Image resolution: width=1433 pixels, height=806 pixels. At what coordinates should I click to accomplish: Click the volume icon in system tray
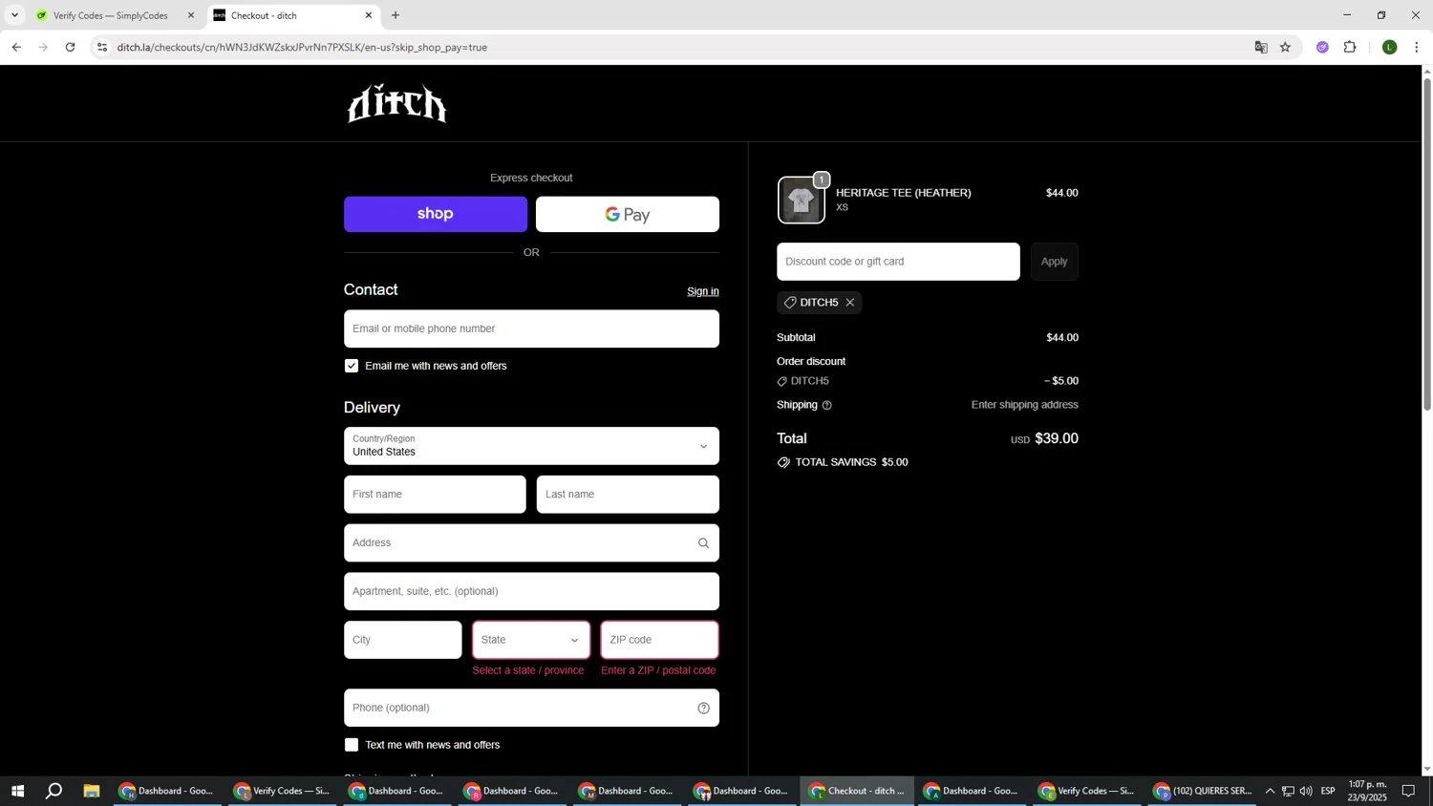[x=1306, y=791]
